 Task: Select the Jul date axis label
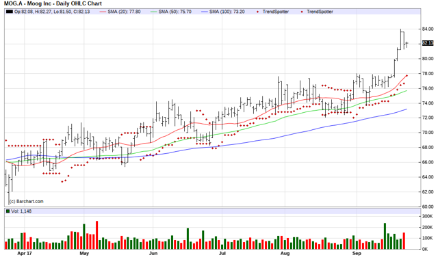222,254
